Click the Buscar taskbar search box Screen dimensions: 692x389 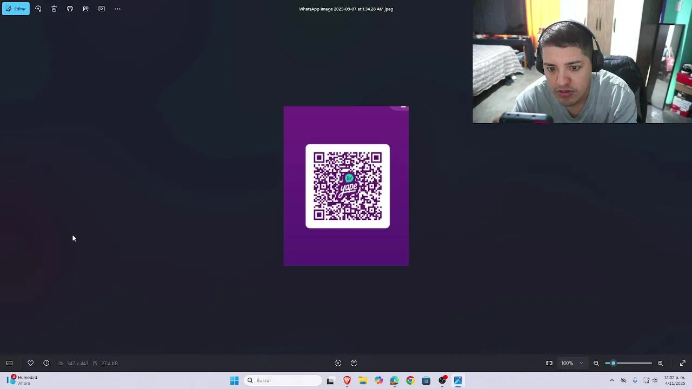283,380
